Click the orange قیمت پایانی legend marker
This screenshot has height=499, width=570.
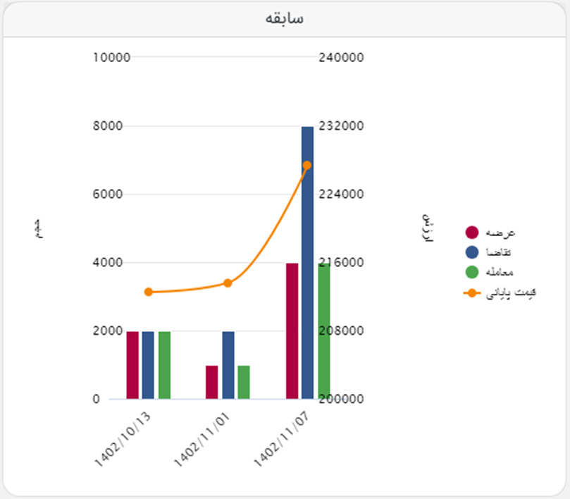pyautogui.click(x=472, y=292)
